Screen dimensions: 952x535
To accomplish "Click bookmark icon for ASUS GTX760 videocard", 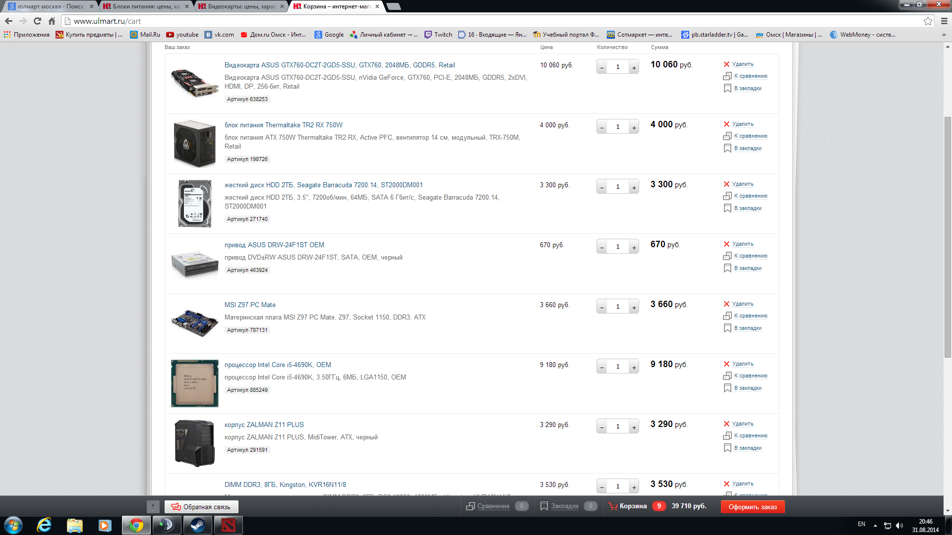I will tap(727, 88).
